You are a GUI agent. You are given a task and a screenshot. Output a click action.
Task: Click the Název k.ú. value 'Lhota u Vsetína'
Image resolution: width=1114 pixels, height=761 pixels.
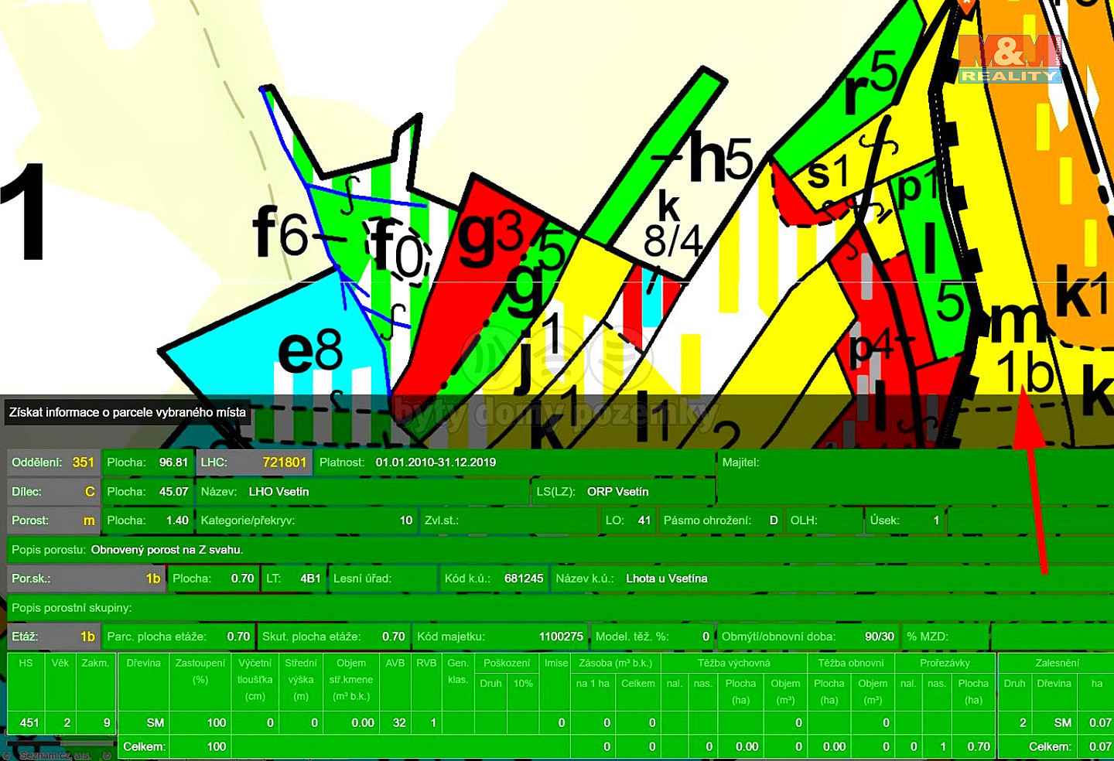coord(667,578)
